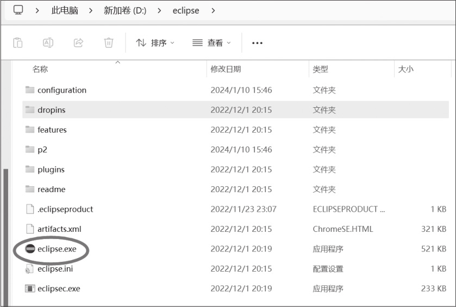Click the 配置设置 type cell
The width and height of the screenshot is (456, 307).
[328, 269]
